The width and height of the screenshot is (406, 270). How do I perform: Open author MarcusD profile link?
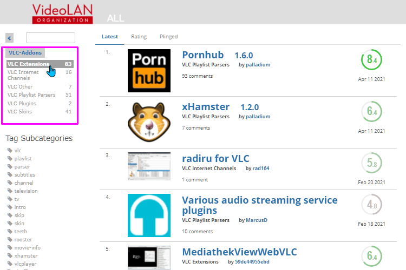click(x=257, y=220)
